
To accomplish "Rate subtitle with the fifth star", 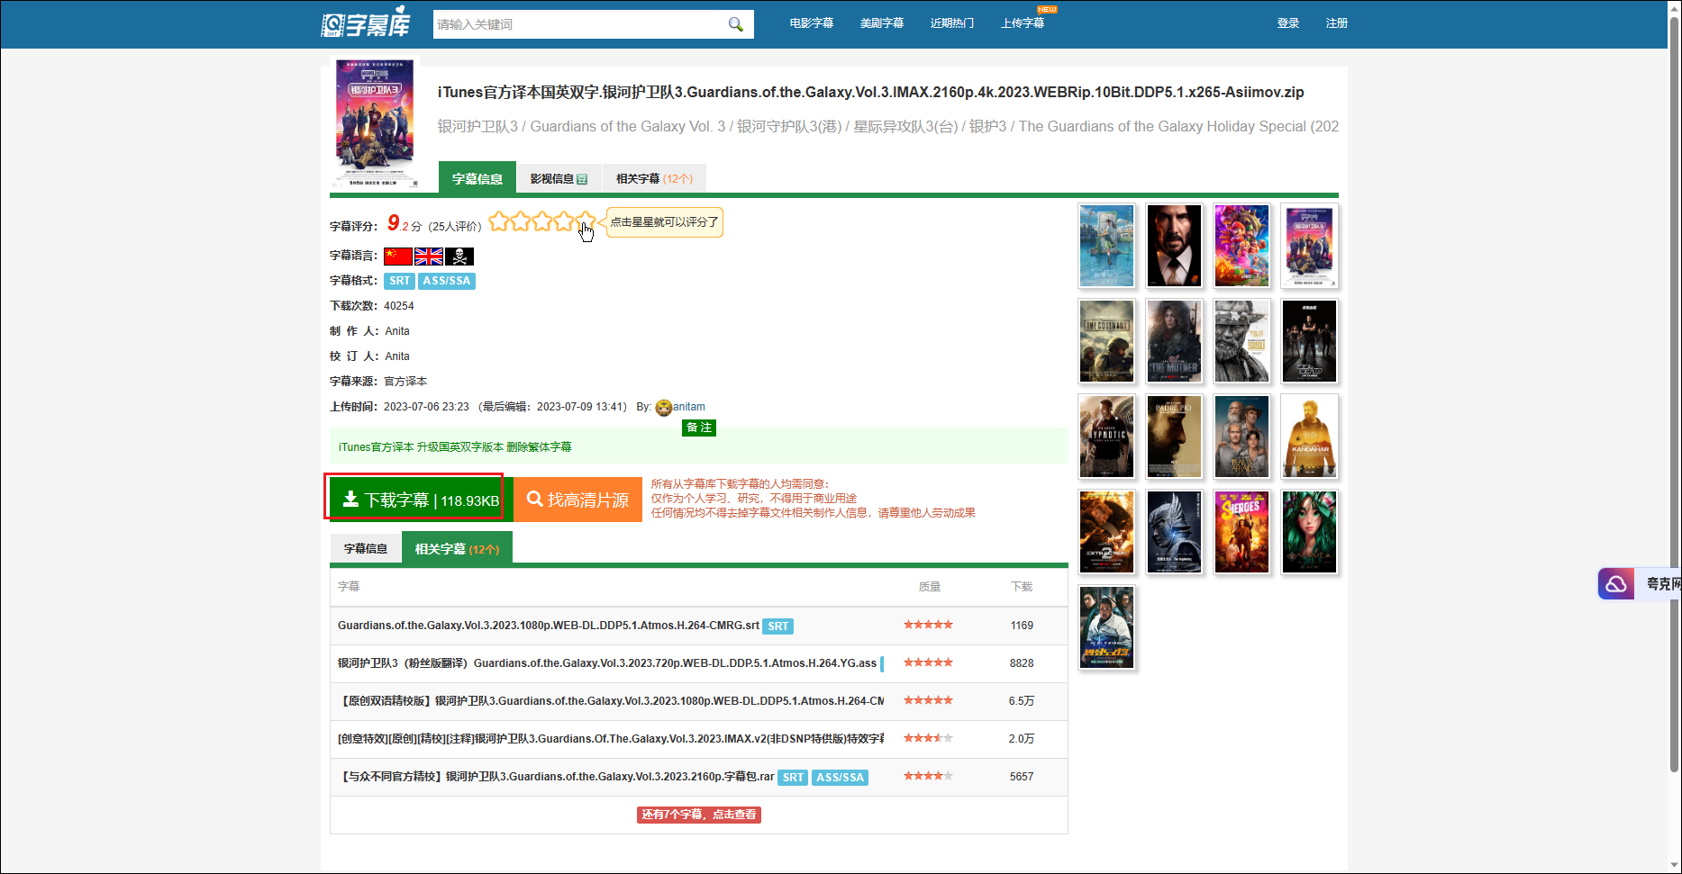I will pos(585,221).
